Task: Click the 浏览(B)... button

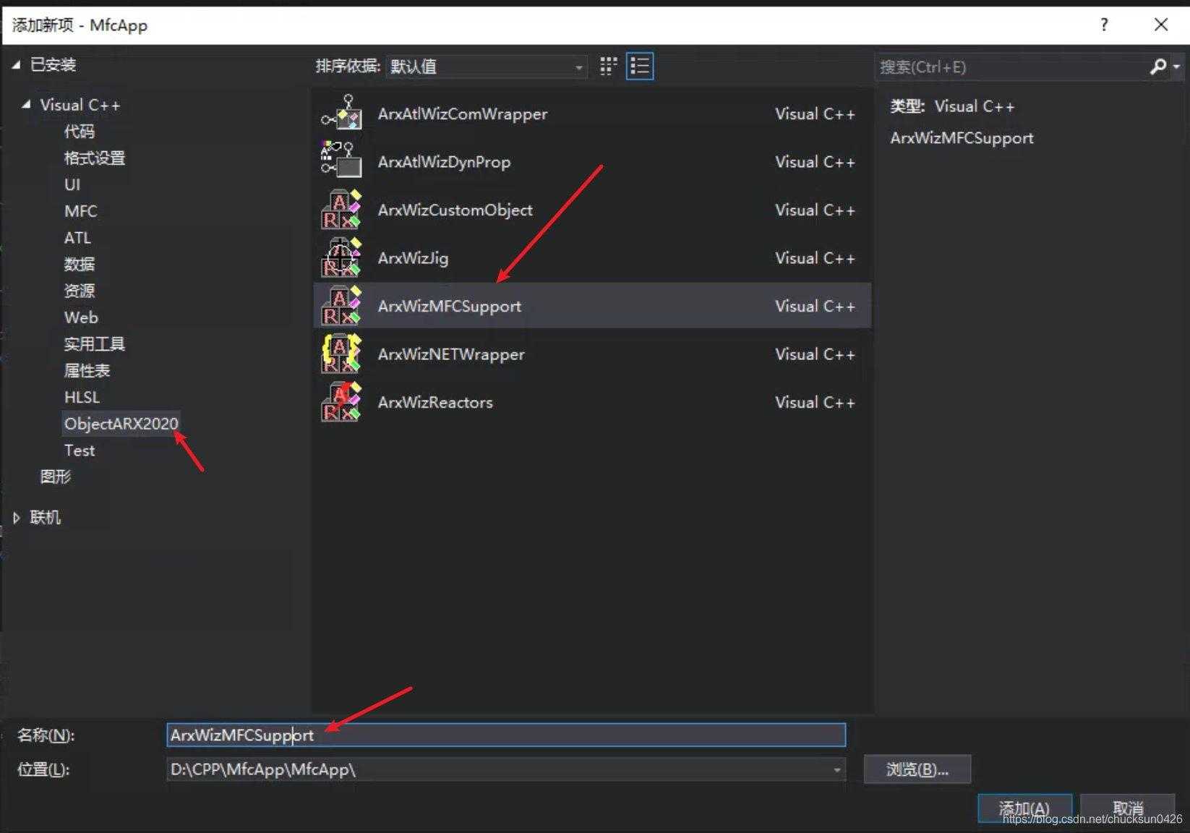Action: point(917,769)
